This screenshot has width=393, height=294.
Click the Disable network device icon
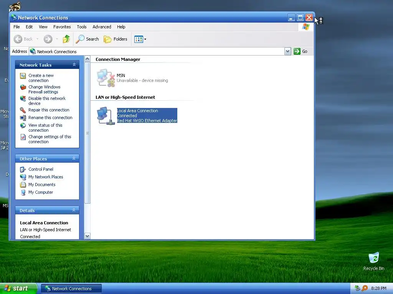click(23, 98)
